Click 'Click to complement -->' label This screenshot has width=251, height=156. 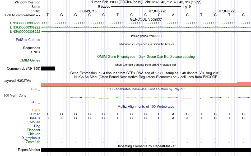click(x=22, y=15)
